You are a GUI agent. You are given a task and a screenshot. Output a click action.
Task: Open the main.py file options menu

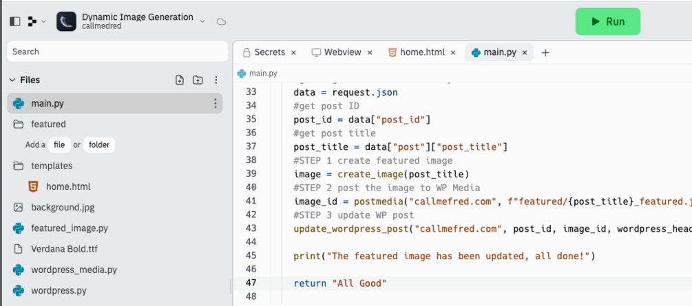point(215,103)
